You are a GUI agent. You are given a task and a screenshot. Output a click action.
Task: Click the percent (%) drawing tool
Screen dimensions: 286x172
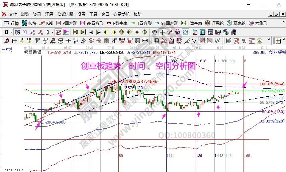coord(244,41)
